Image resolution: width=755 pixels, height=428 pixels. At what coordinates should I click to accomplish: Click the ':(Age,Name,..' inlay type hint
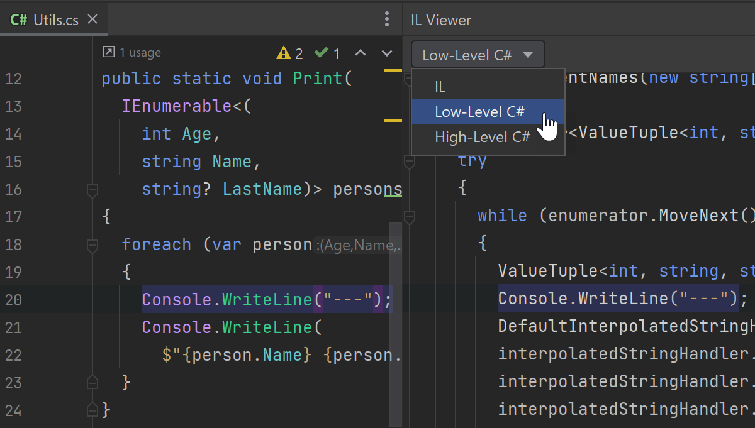(358, 246)
